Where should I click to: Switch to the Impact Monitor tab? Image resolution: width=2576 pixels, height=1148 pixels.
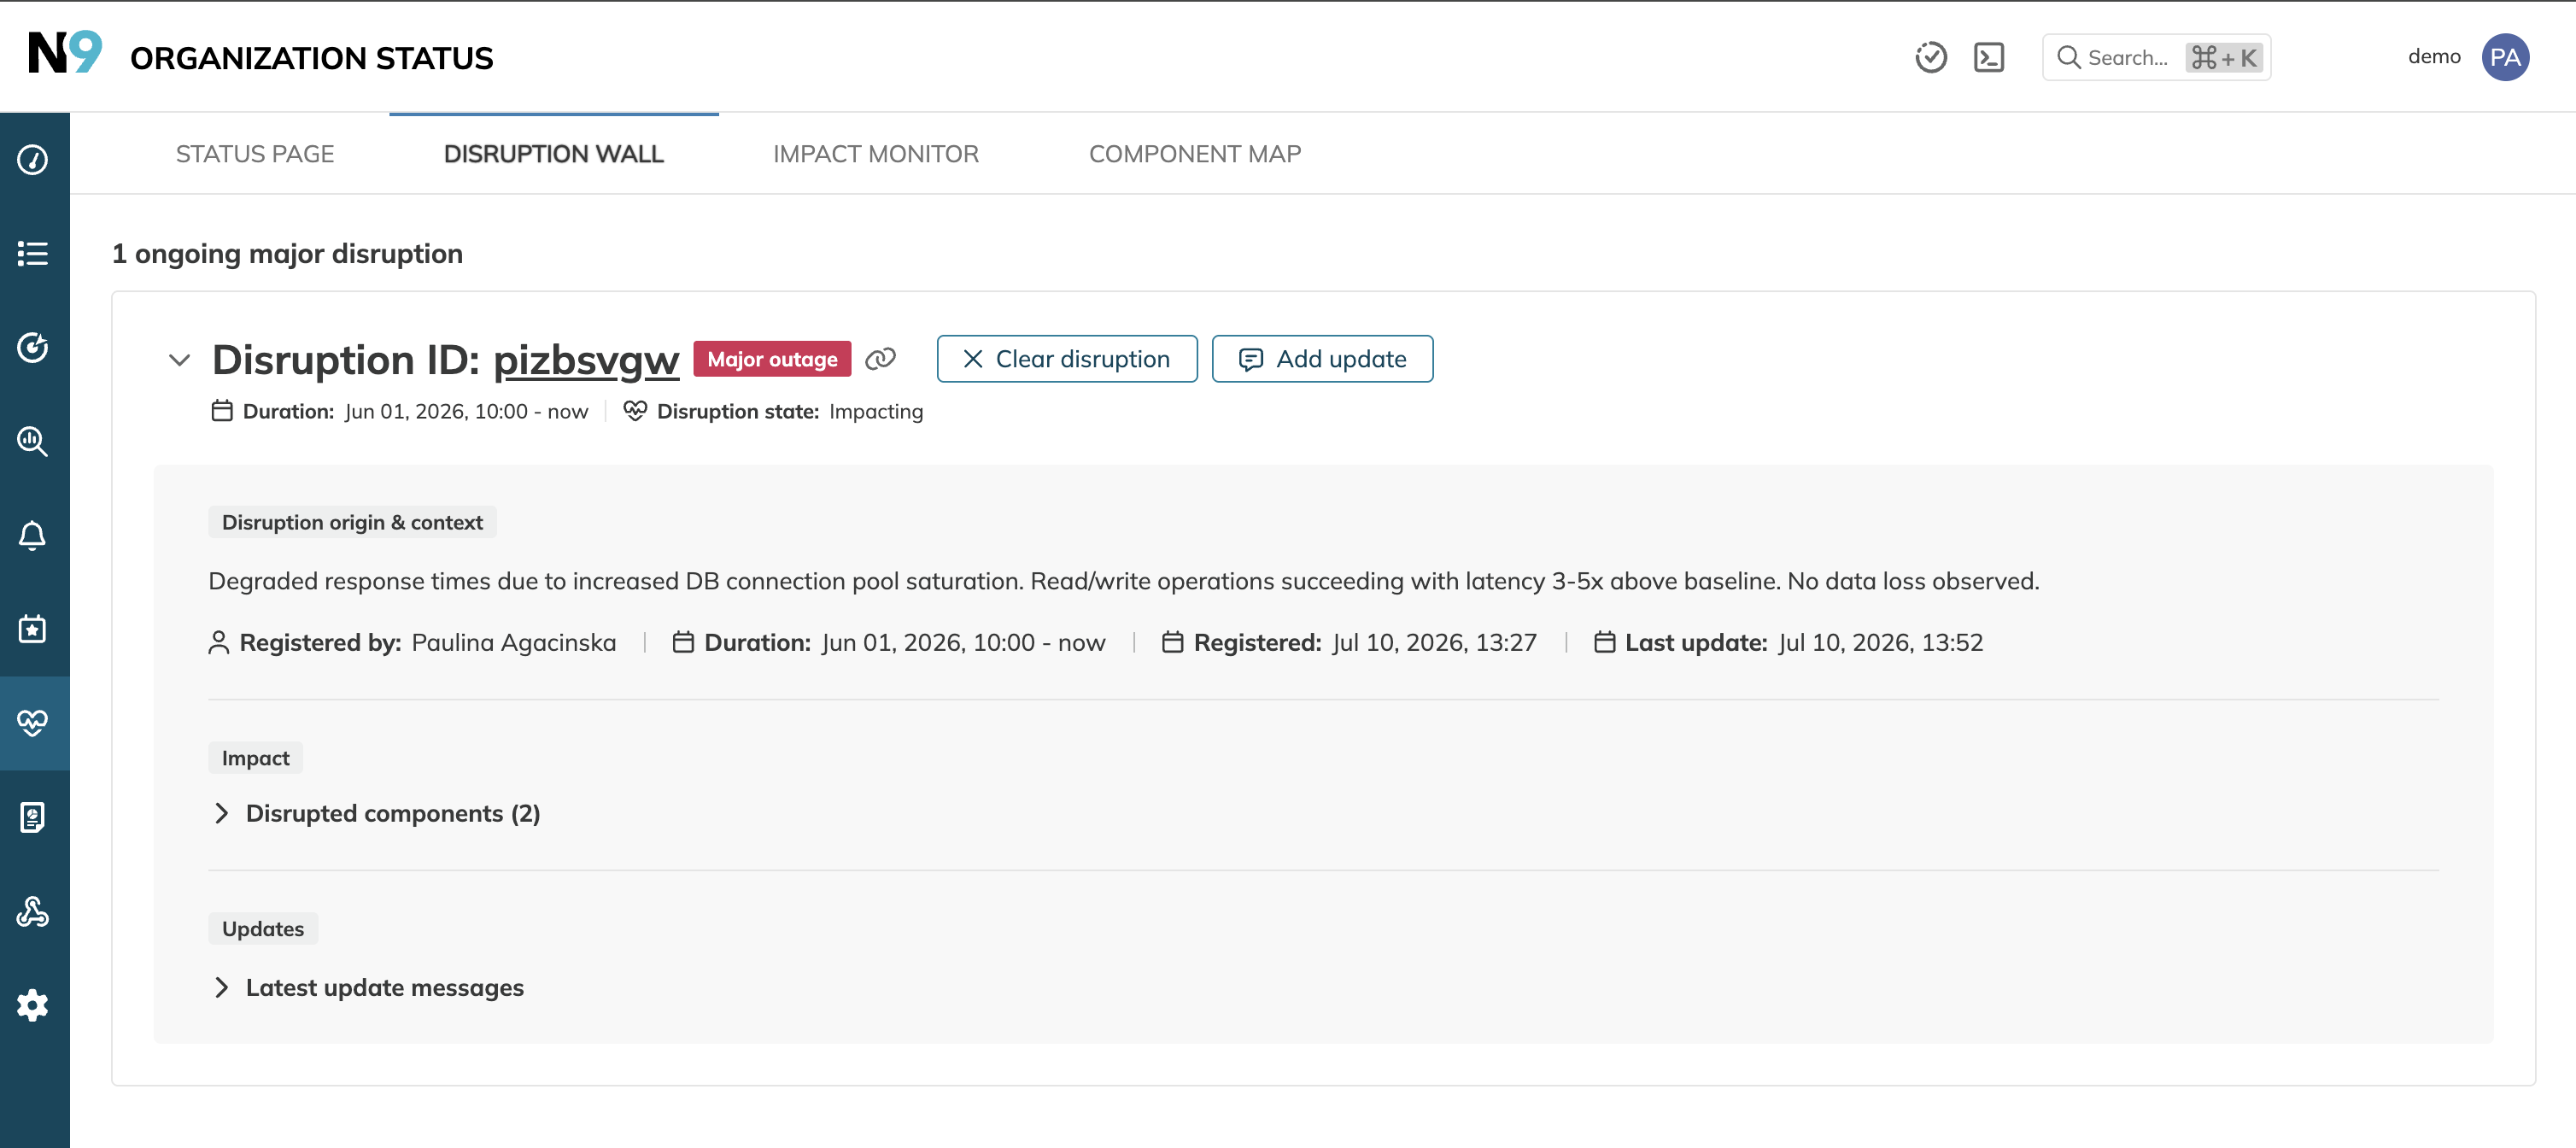[x=876, y=154]
